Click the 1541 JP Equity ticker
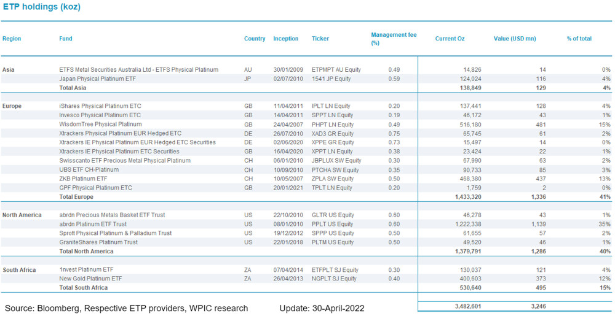This screenshot has width=615, height=316. pos(331,79)
